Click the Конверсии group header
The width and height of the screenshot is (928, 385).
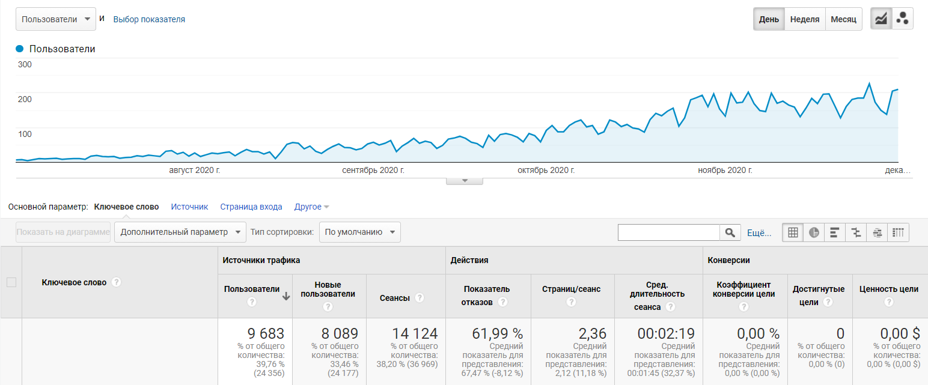(x=728, y=261)
